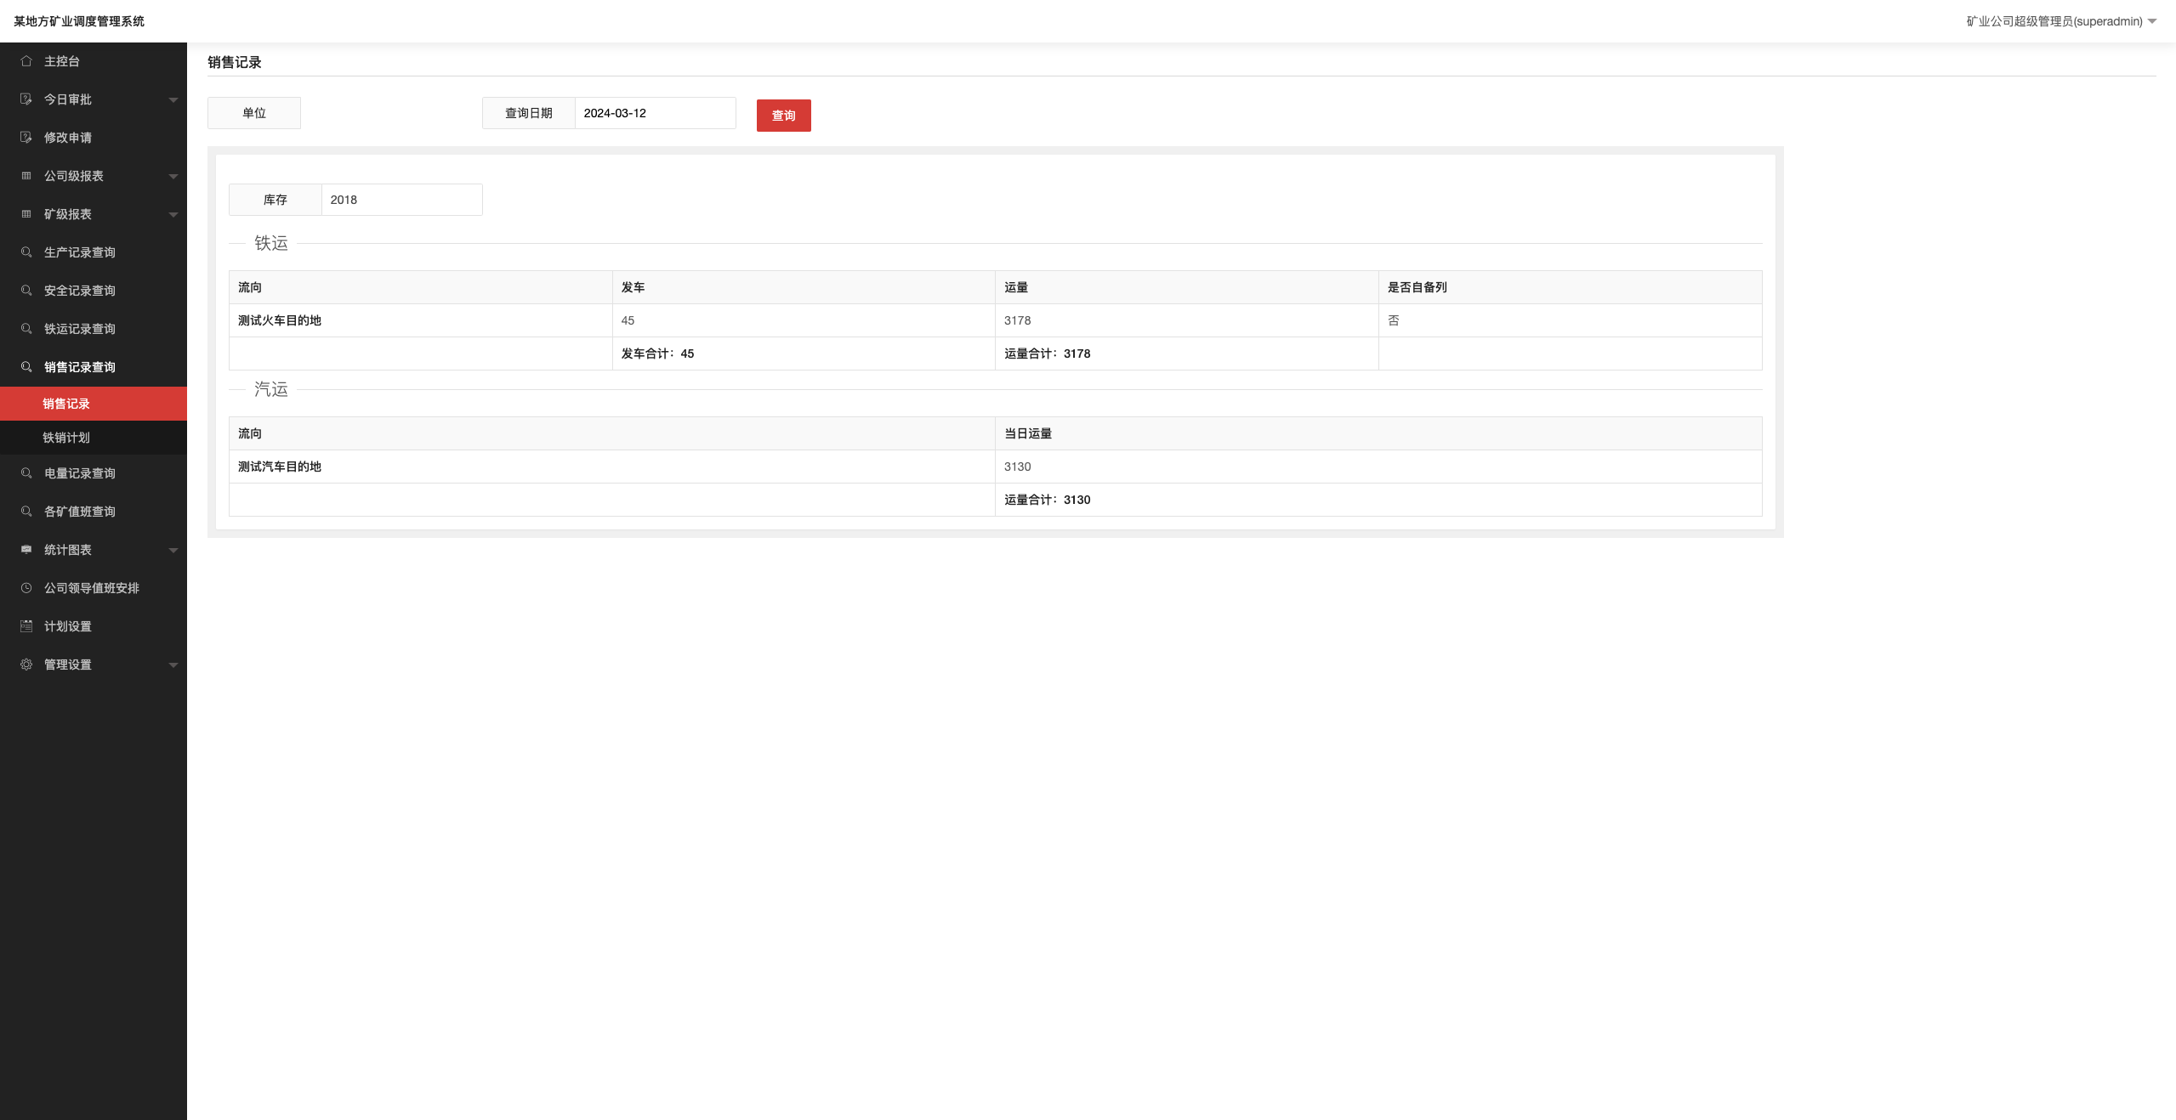Viewport: 2176px width, 1120px height.
Task: Select the 铁销计划 submenu item
Action: click(94, 438)
